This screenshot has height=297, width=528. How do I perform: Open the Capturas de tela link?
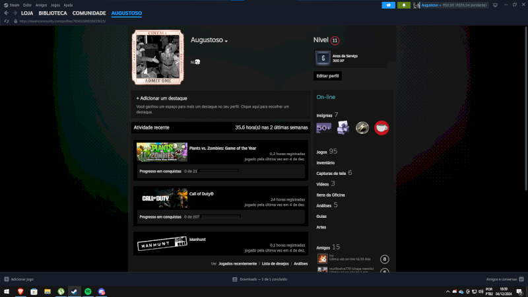332,173
